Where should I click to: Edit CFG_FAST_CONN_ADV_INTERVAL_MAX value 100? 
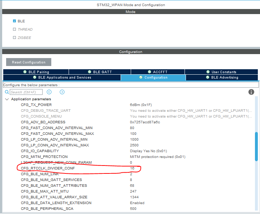point(133,134)
